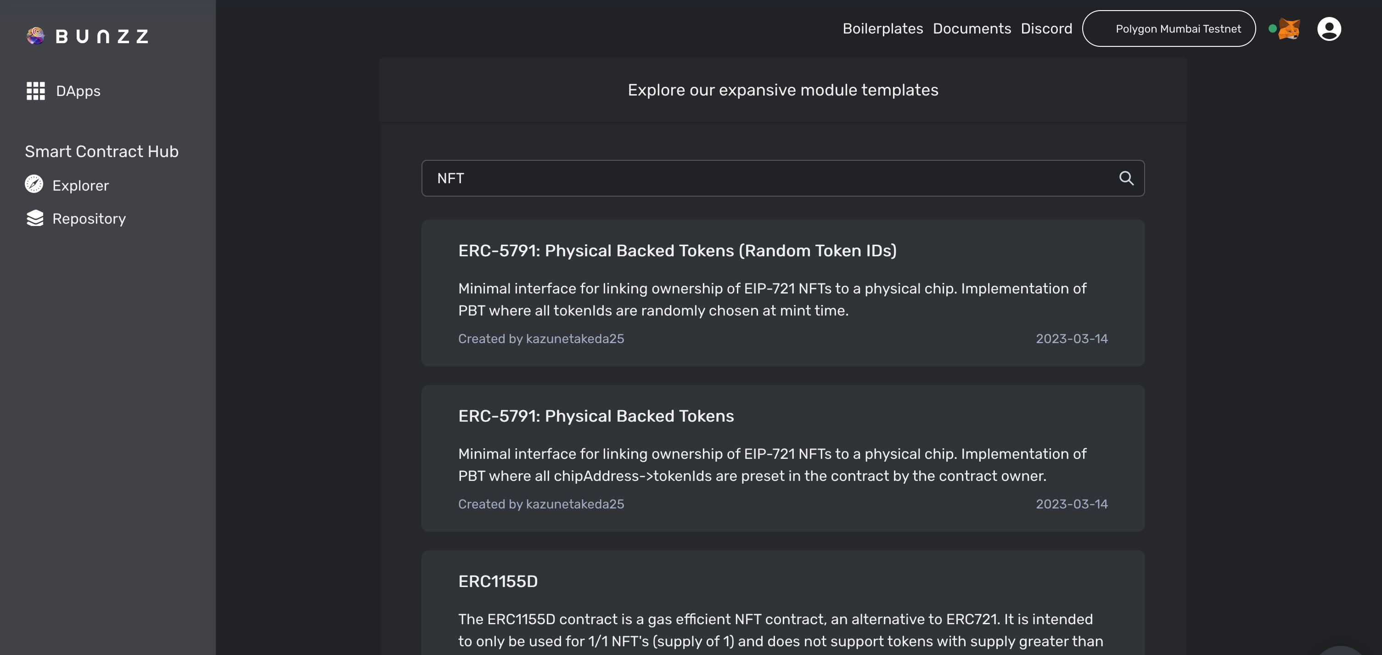Open Repository in Smart Contract Hub
The width and height of the screenshot is (1382, 655).
click(x=89, y=219)
